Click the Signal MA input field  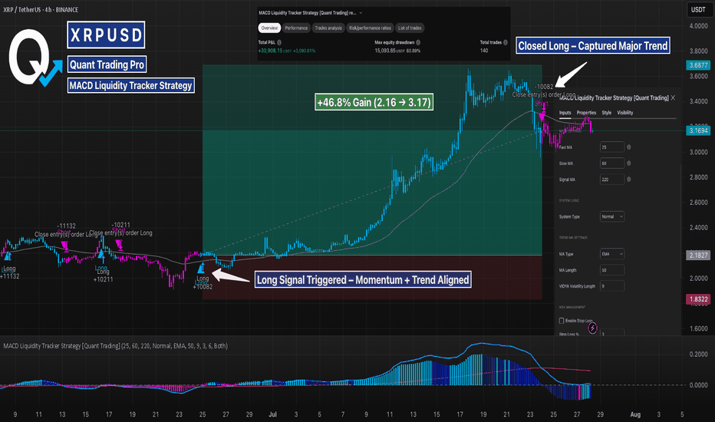[x=612, y=180]
